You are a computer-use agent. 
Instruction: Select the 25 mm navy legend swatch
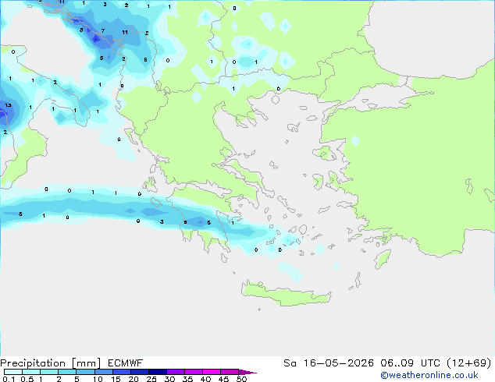pyautogui.click(x=157, y=372)
